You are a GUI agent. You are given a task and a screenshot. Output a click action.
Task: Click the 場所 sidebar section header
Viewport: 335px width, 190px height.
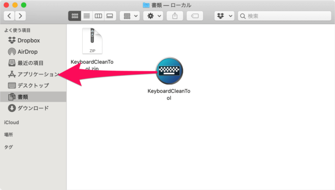click(8, 135)
